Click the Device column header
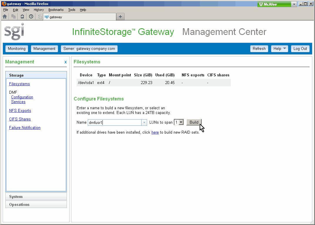This screenshot has width=315, height=225. [86, 75]
